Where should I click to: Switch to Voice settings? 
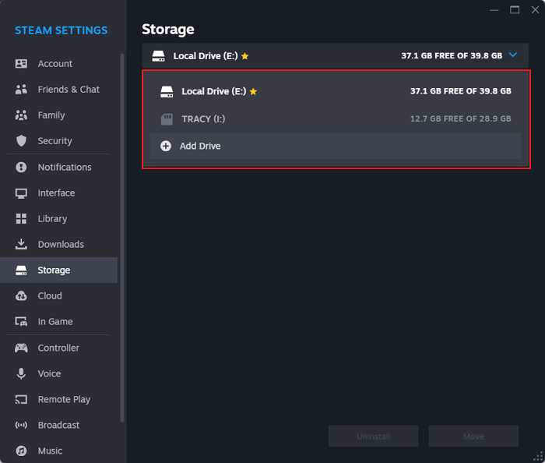coord(58,373)
